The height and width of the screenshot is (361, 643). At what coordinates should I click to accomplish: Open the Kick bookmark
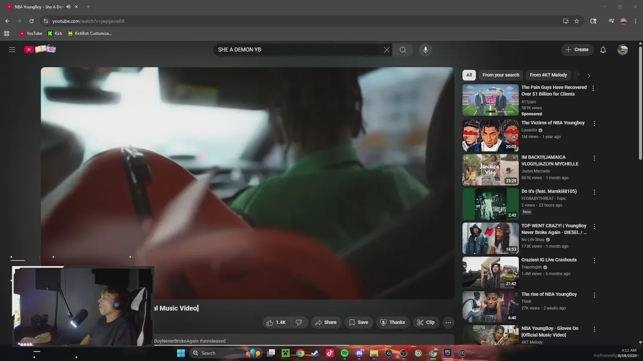pyautogui.click(x=55, y=34)
